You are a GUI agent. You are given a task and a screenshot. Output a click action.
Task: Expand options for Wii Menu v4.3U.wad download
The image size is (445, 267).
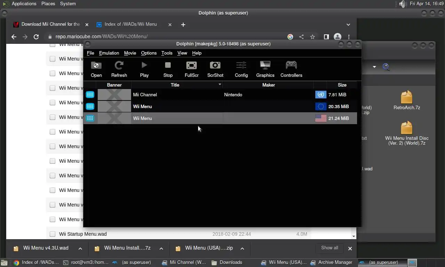pyautogui.click(x=80, y=248)
